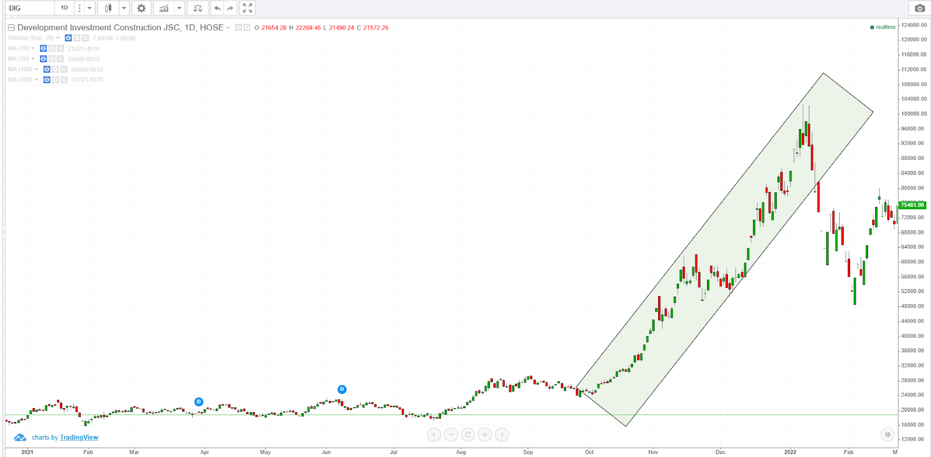The image size is (931, 457).
Task: Expand the MA (50) dropdown
Action: (x=33, y=59)
